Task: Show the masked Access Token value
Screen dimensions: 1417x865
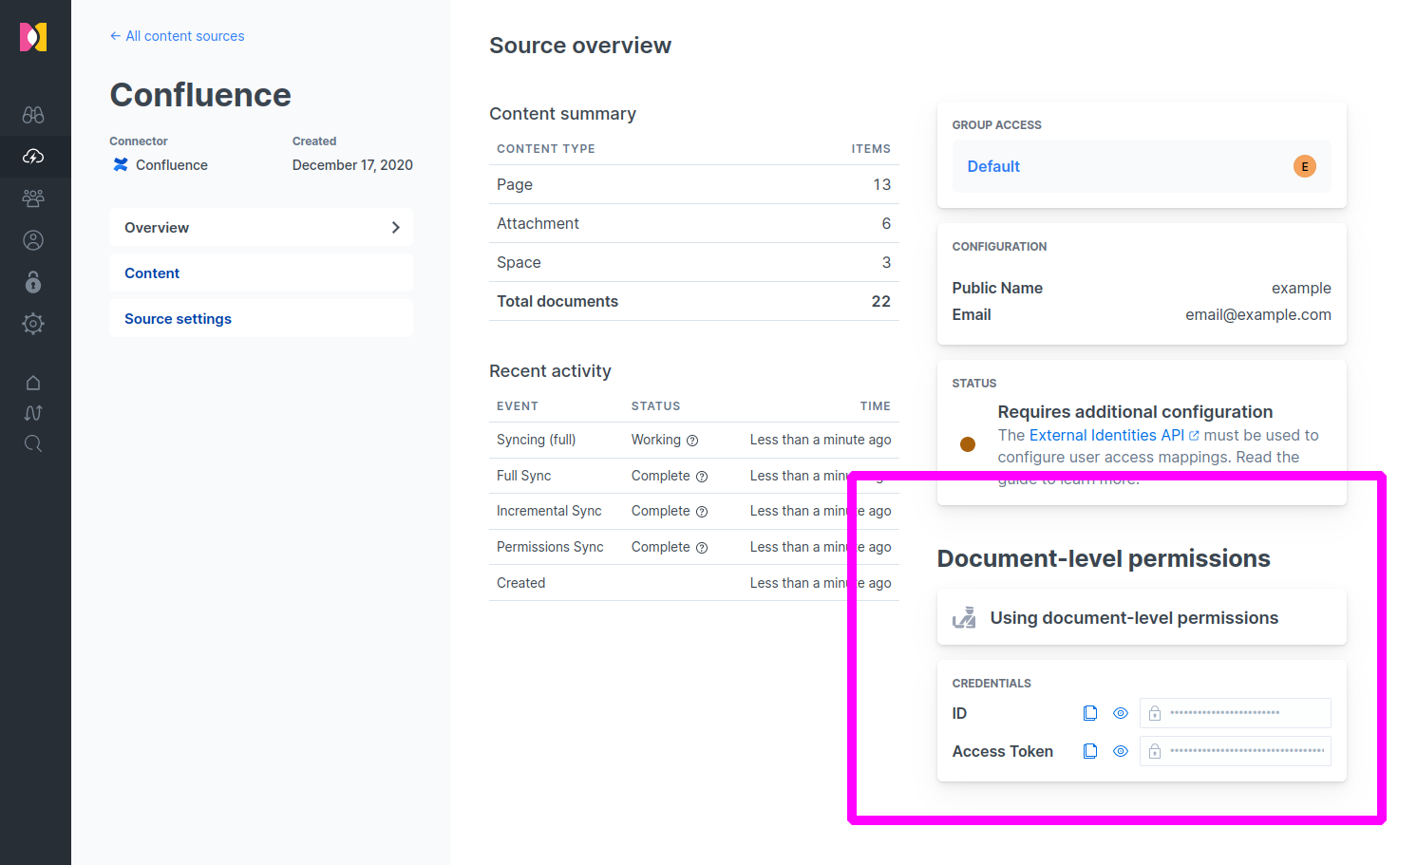Action: pyautogui.click(x=1120, y=750)
